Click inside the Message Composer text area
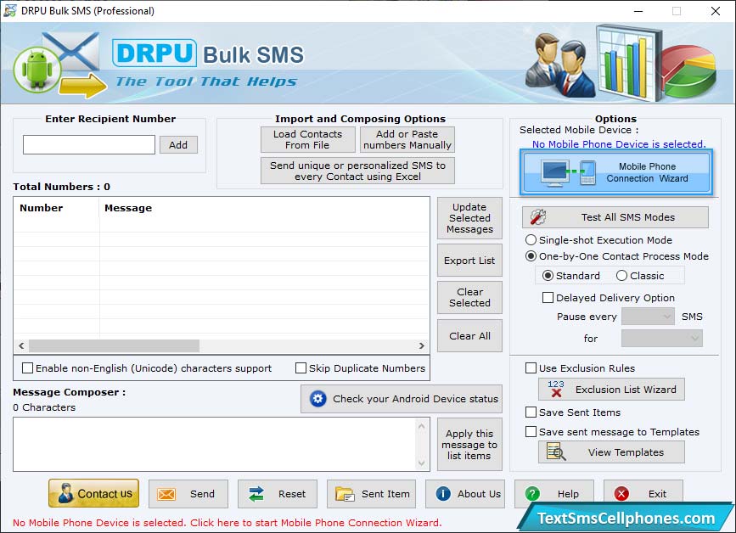 point(215,444)
